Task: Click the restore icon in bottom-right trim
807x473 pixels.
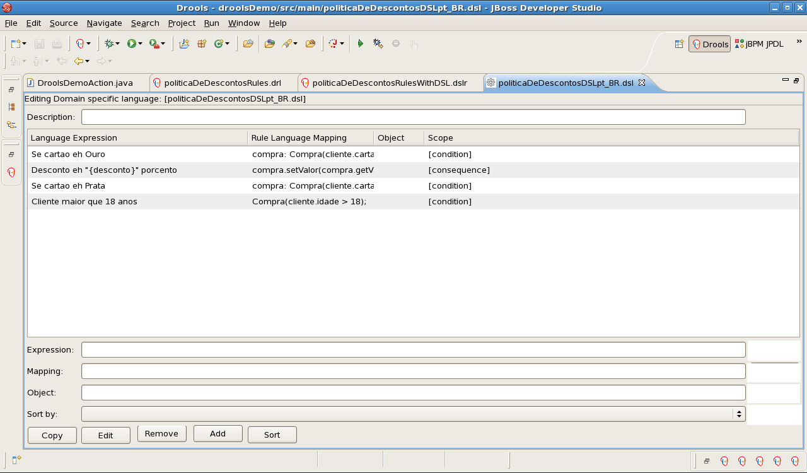Action: [x=707, y=461]
